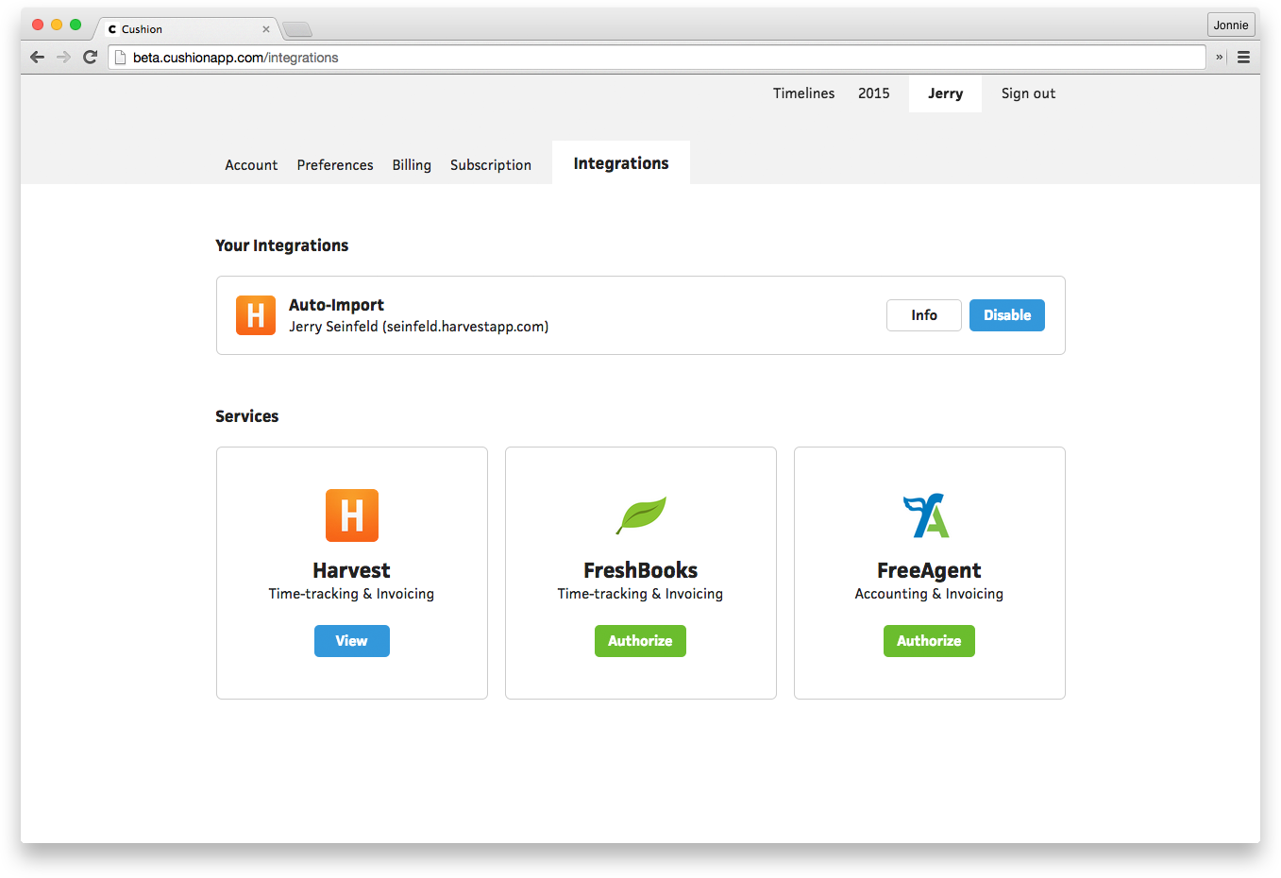
Task: Go to Timelines
Action: pyautogui.click(x=804, y=93)
